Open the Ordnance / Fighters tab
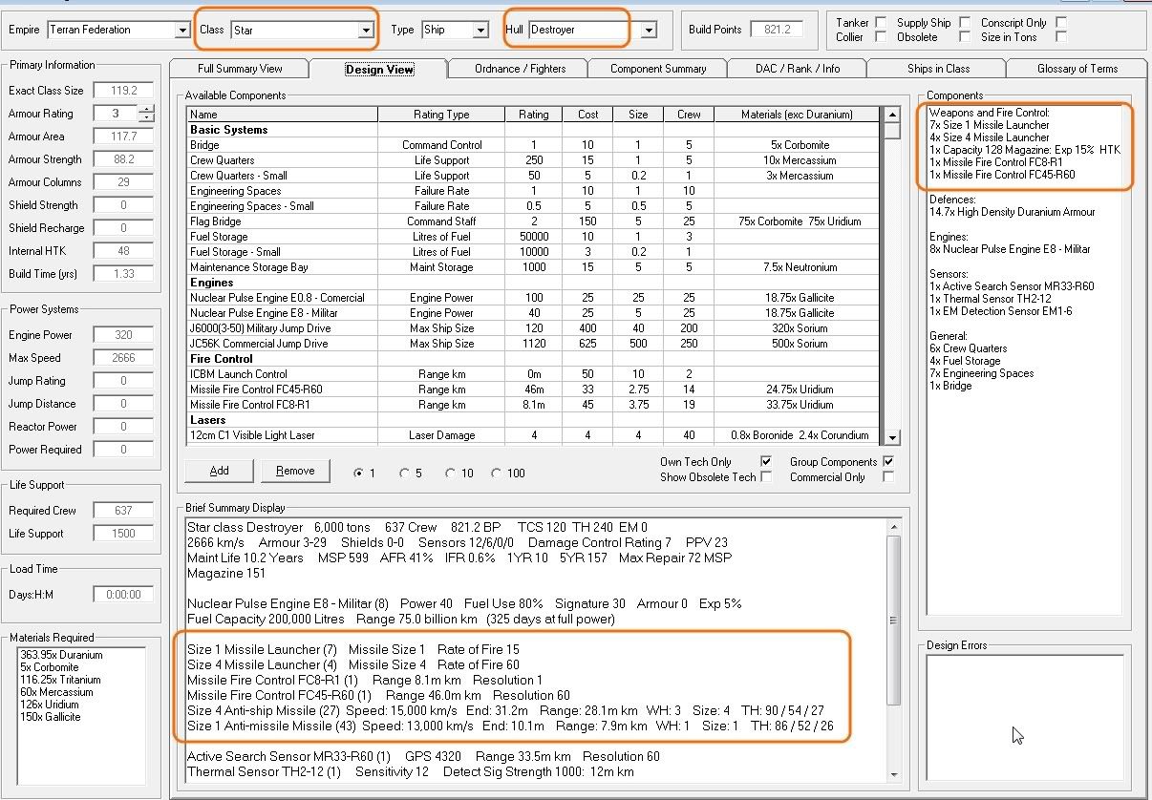The image size is (1152, 800). (x=520, y=69)
